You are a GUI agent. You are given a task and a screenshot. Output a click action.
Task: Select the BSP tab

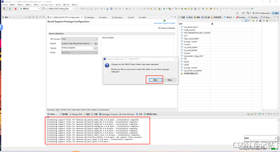coord(58,110)
